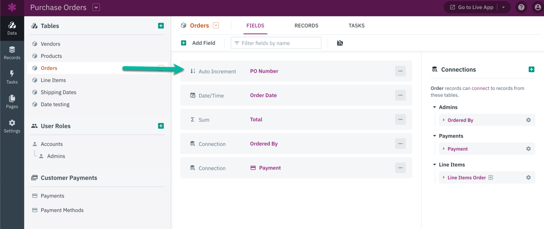Add a new connection plus icon
This screenshot has height=229, width=544.
(x=531, y=69)
